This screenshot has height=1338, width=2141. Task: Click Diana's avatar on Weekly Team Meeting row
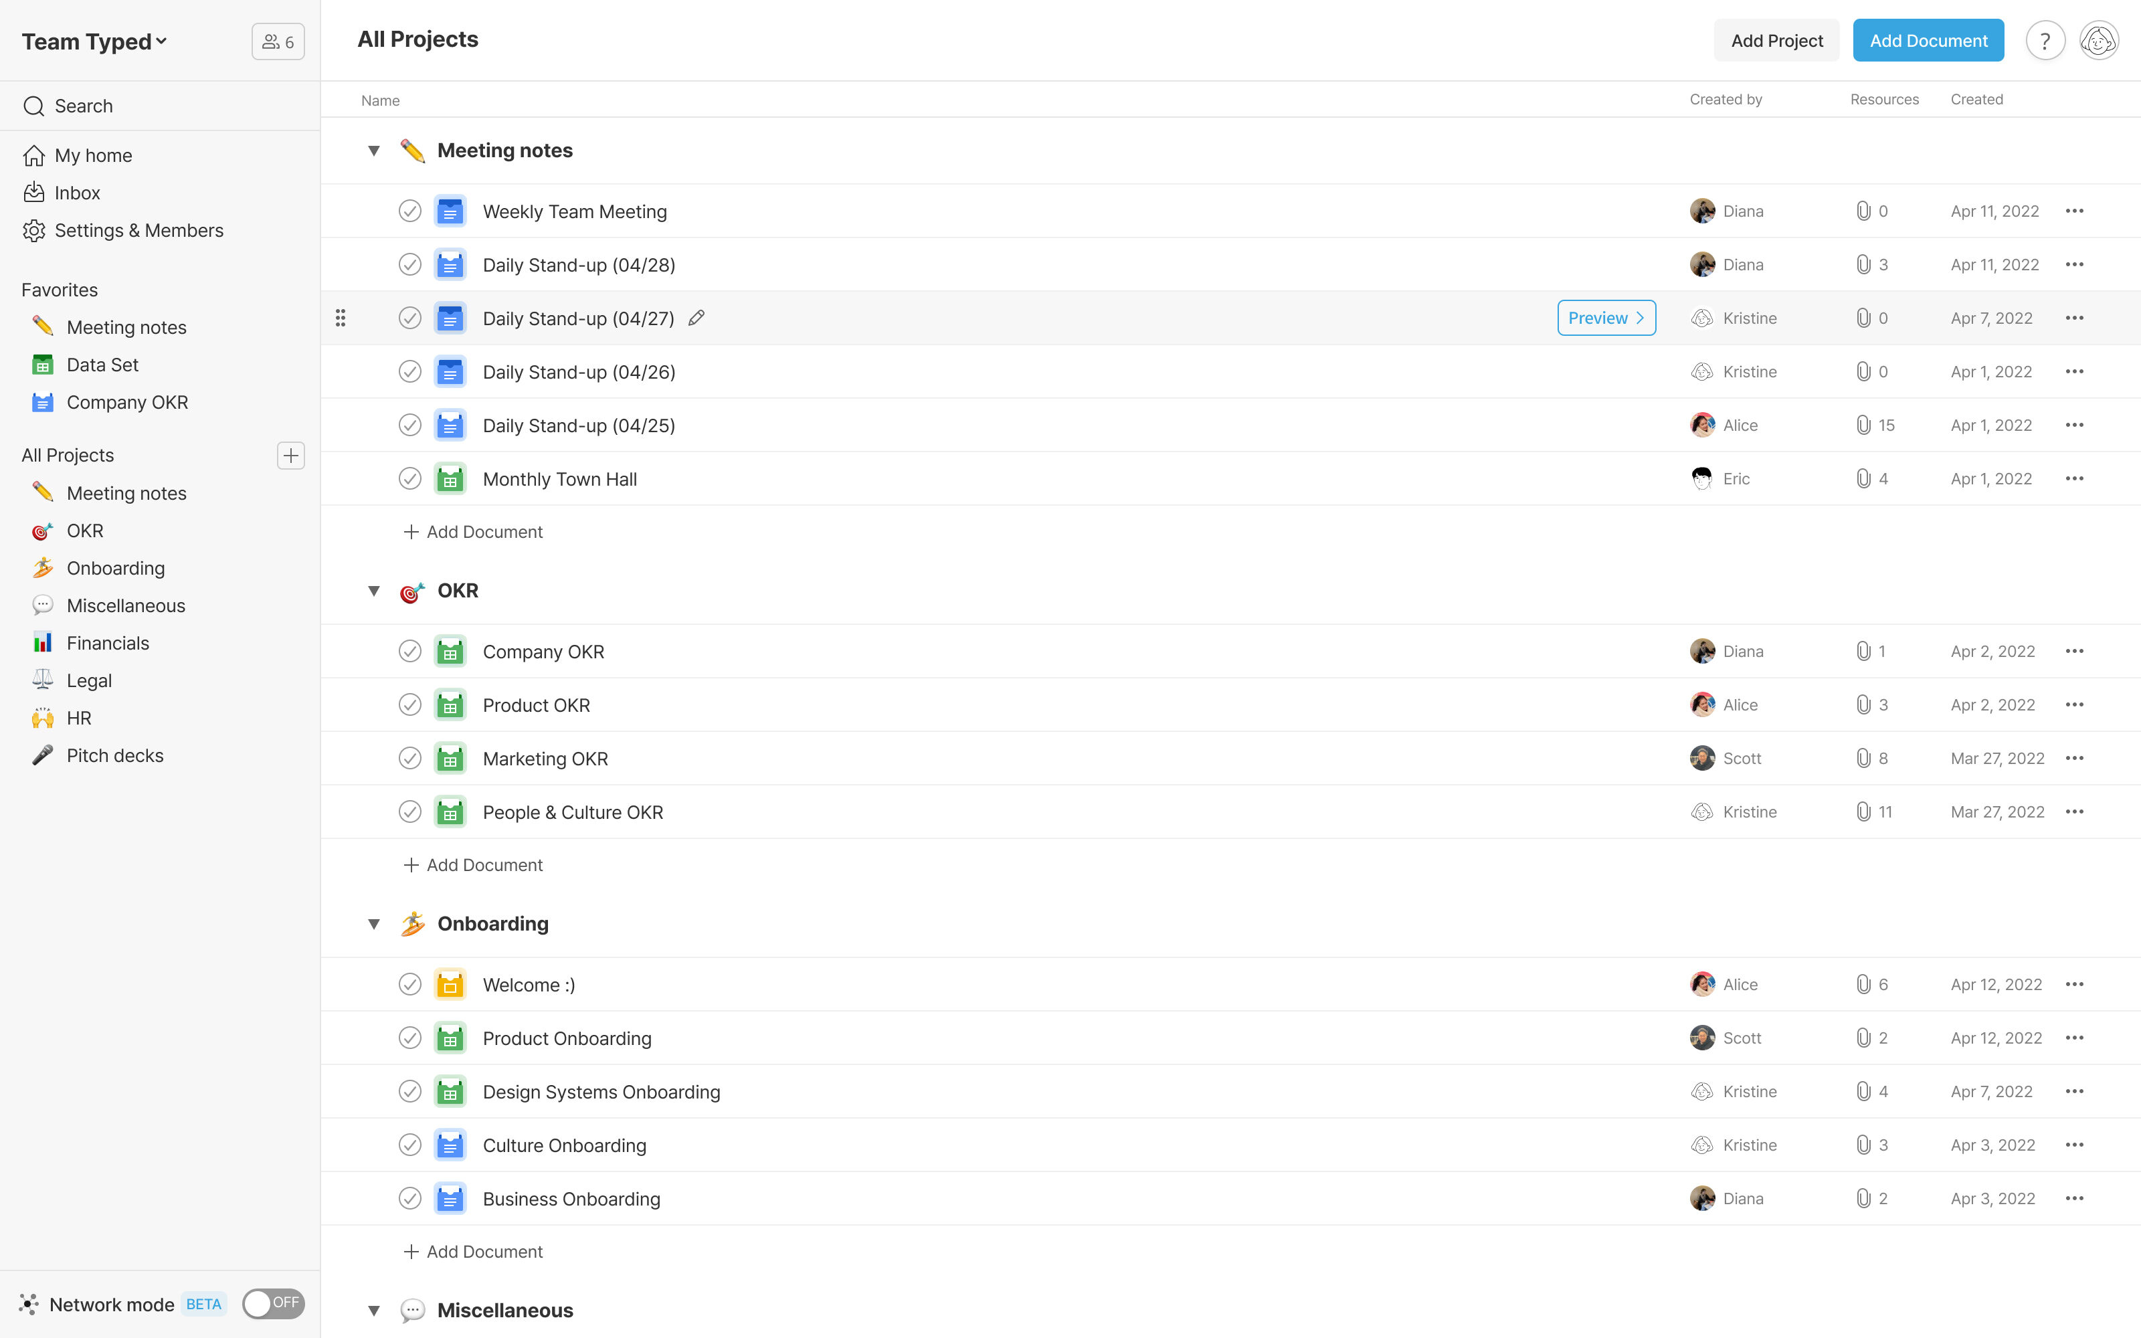point(1702,211)
